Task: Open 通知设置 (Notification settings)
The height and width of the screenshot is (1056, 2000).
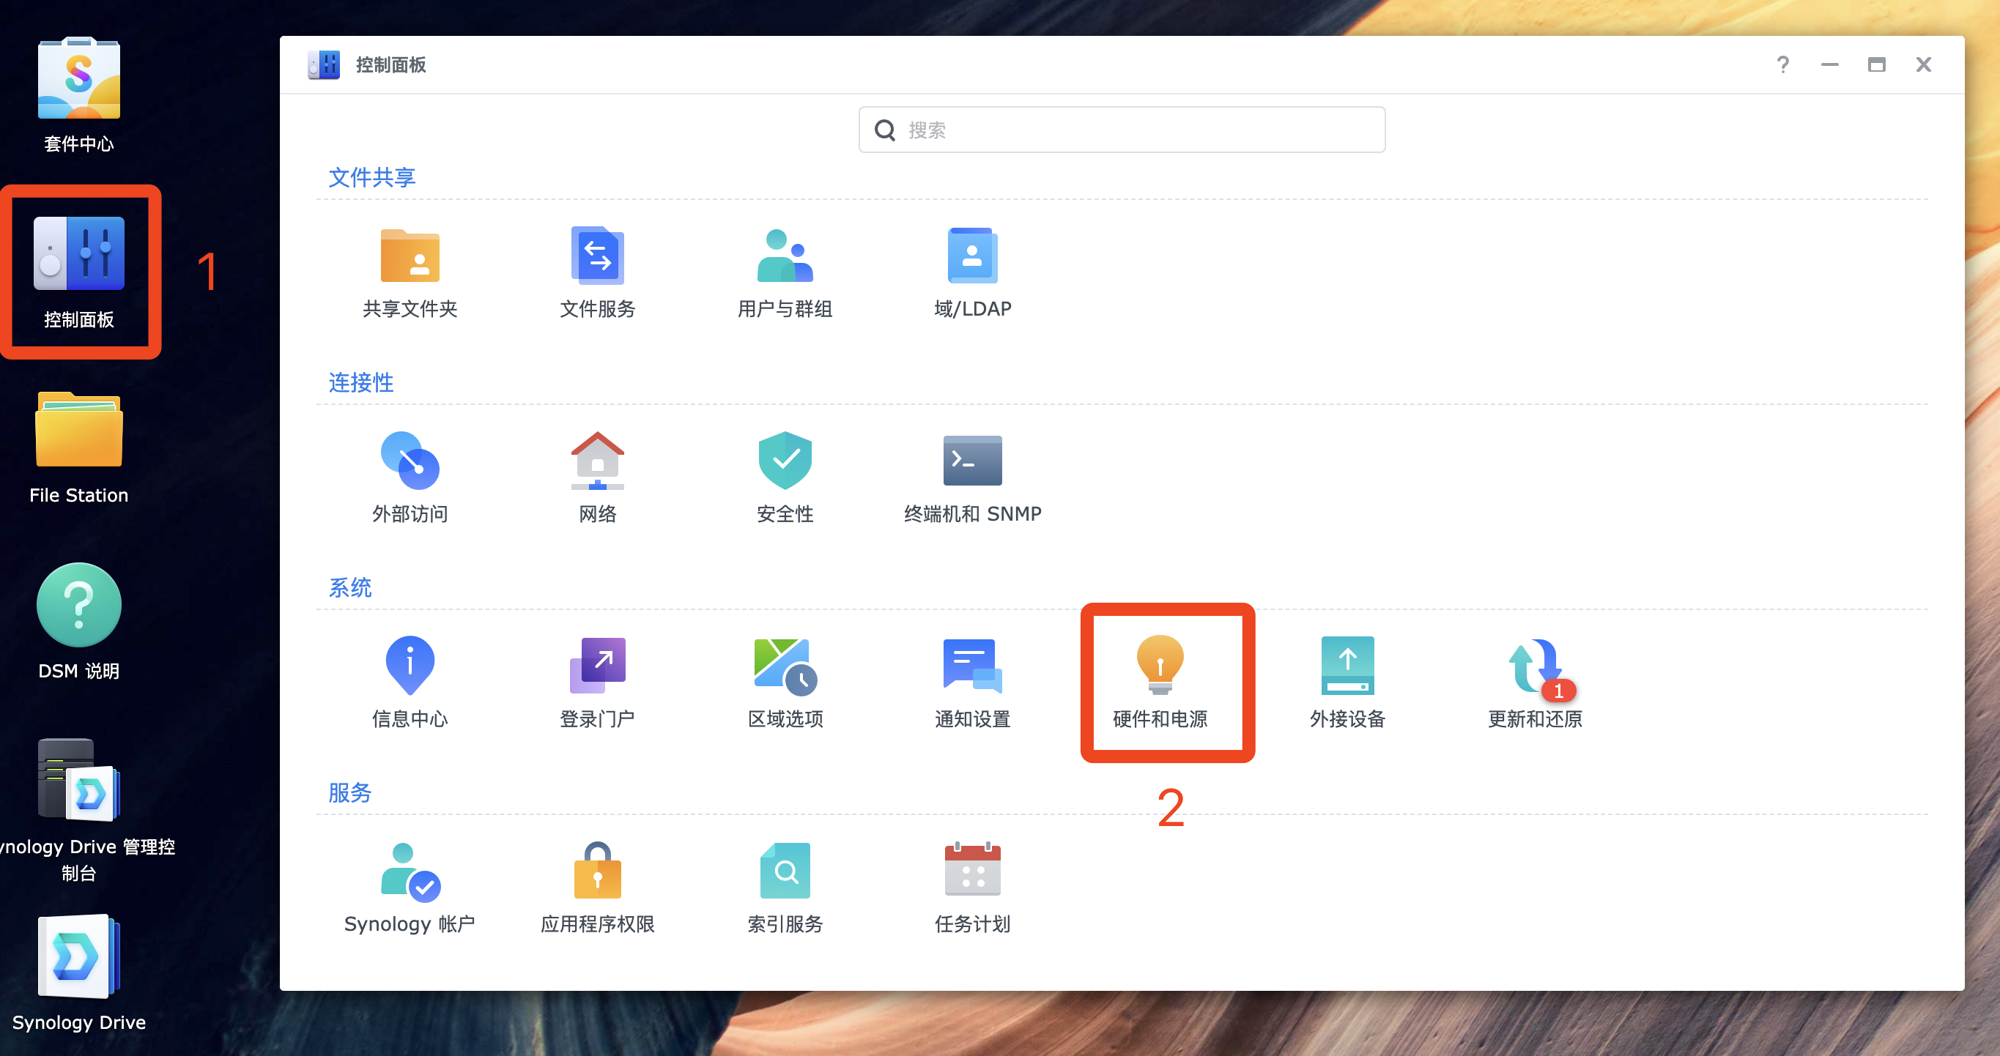Action: (x=972, y=681)
